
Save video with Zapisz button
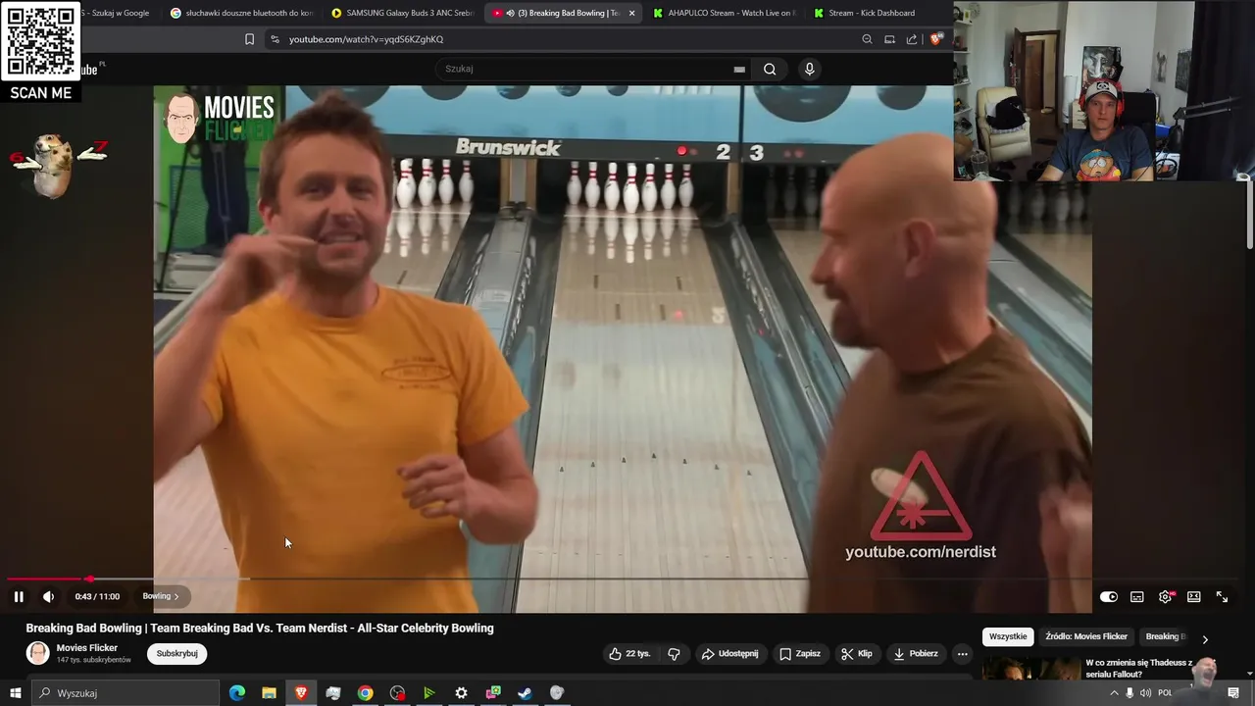[799, 654]
